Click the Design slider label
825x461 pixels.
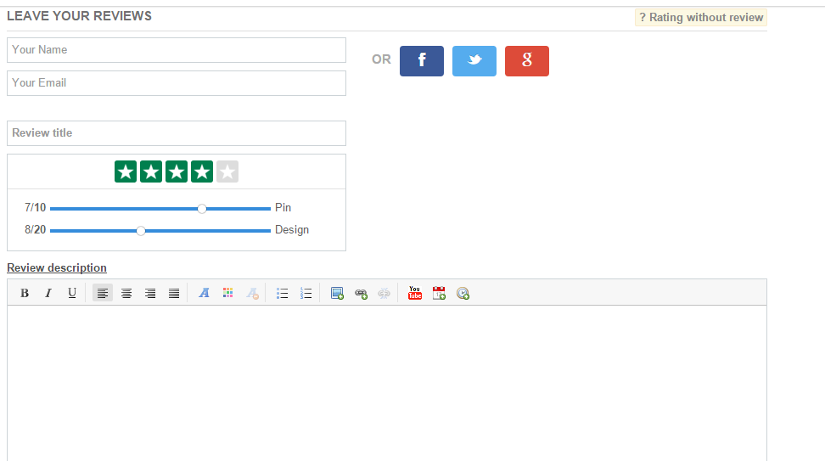pyautogui.click(x=292, y=230)
